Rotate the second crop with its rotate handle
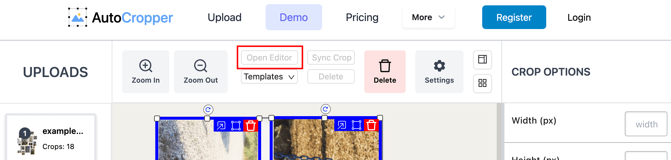 pyautogui.click(x=326, y=109)
